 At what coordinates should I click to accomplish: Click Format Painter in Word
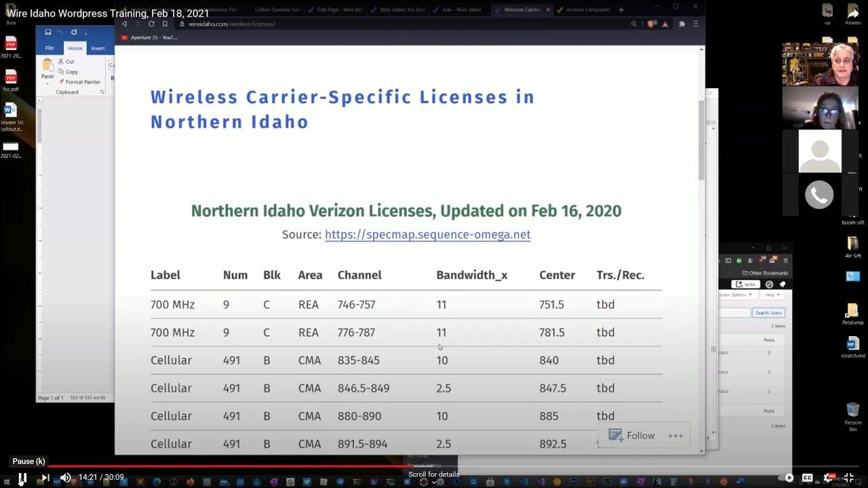pos(79,82)
